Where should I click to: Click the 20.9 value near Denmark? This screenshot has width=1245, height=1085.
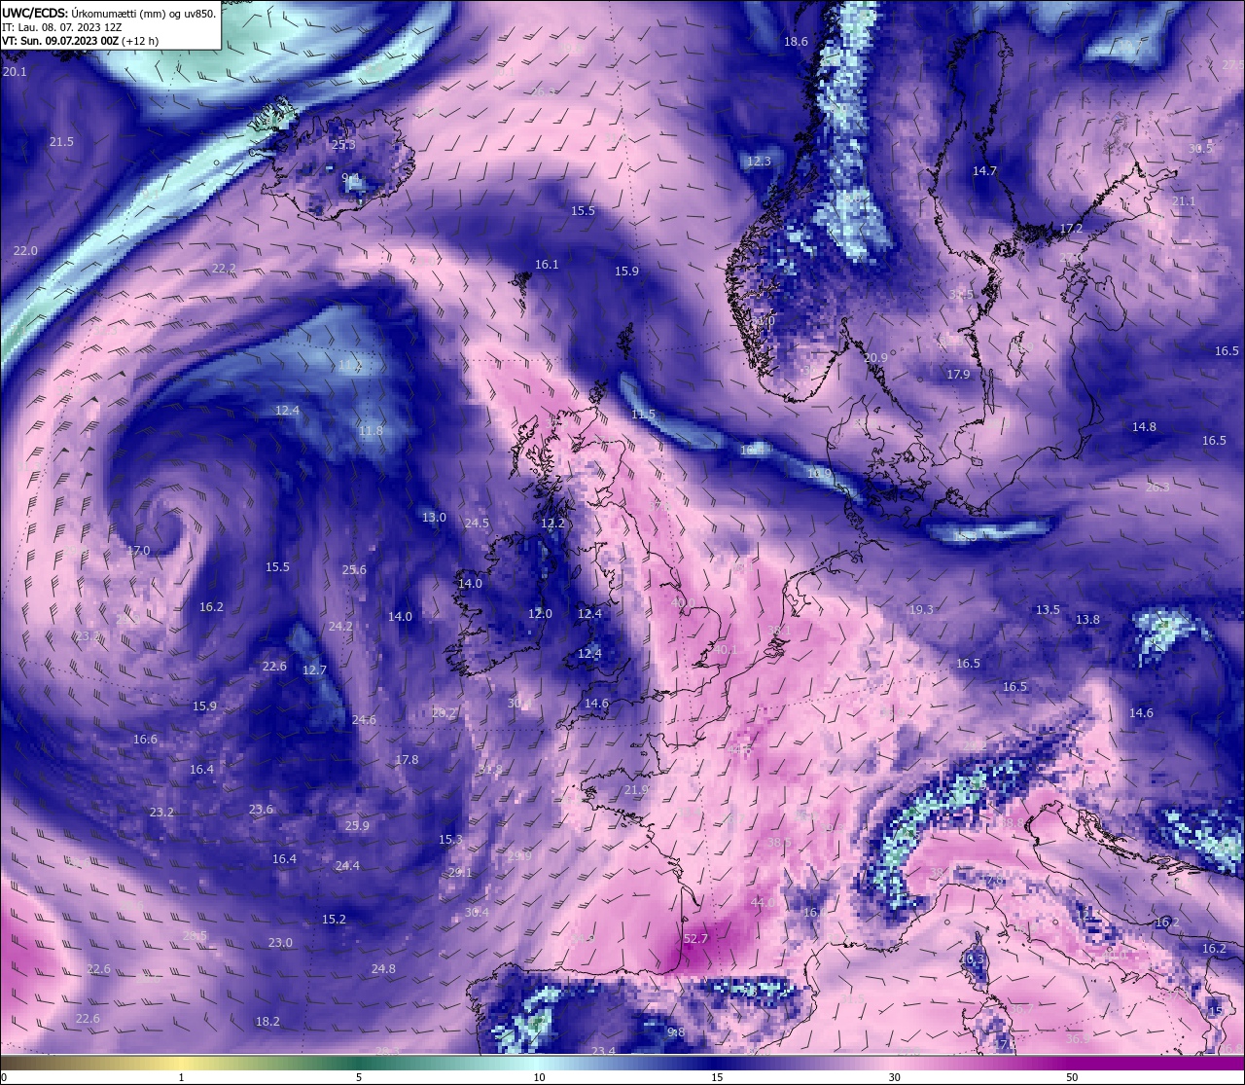click(875, 358)
